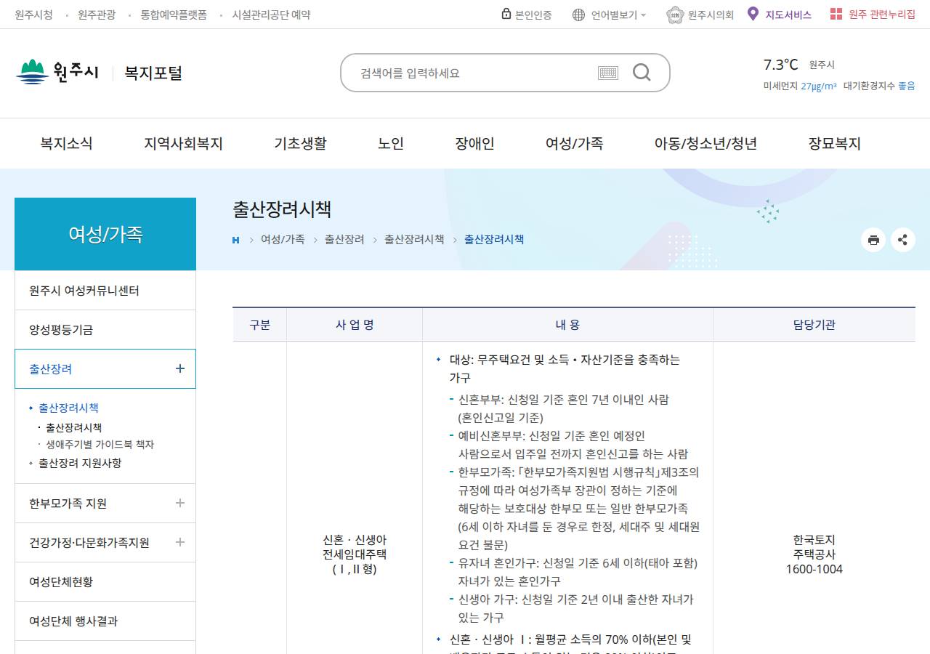Open the 아동/청소년/청년 main menu
The width and height of the screenshot is (930, 654).
(705, 143)
